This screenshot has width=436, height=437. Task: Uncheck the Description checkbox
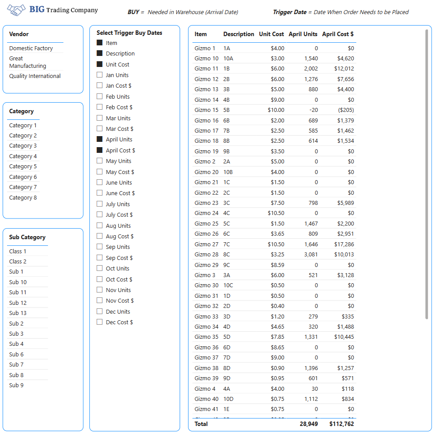[x=100, y=53]
